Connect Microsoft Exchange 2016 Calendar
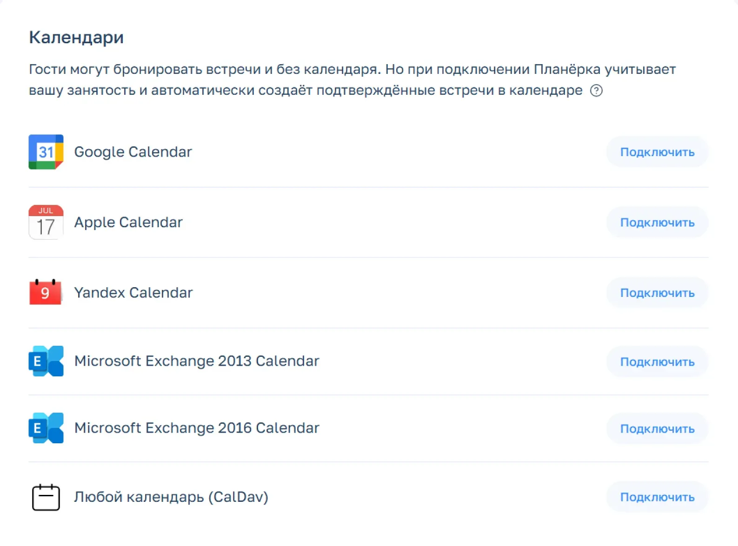Viewport: 738px width, 546px height. click(x=657, y=428)
